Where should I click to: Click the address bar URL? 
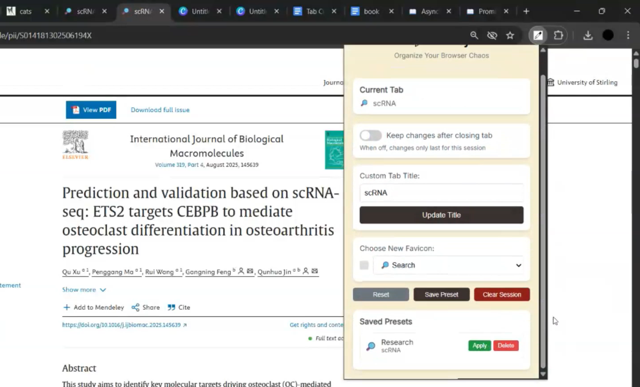tap(46, 35)
